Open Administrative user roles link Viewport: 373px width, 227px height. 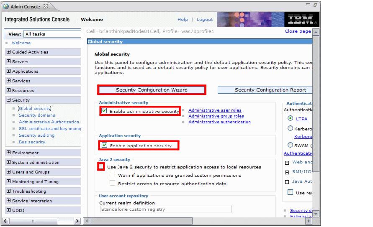[215, 110]
